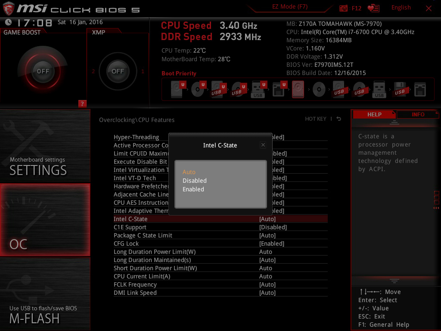The image size is (441, 331).
Task: Click the UEFI hard disk boot device icon
Action: coord(178,89)
